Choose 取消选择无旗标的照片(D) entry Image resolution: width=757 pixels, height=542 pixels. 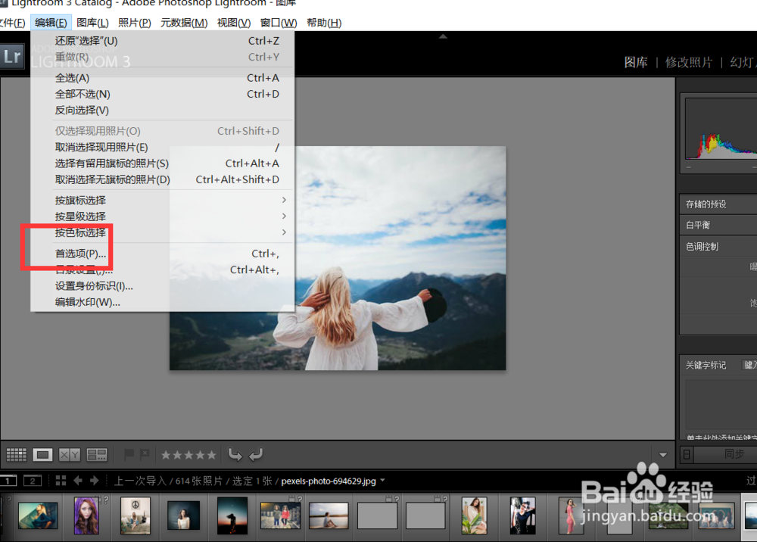162,179
